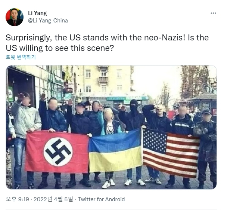Click the tweet line "US willing to see this scene?"
227x211 pixels.
coord(60,48)
